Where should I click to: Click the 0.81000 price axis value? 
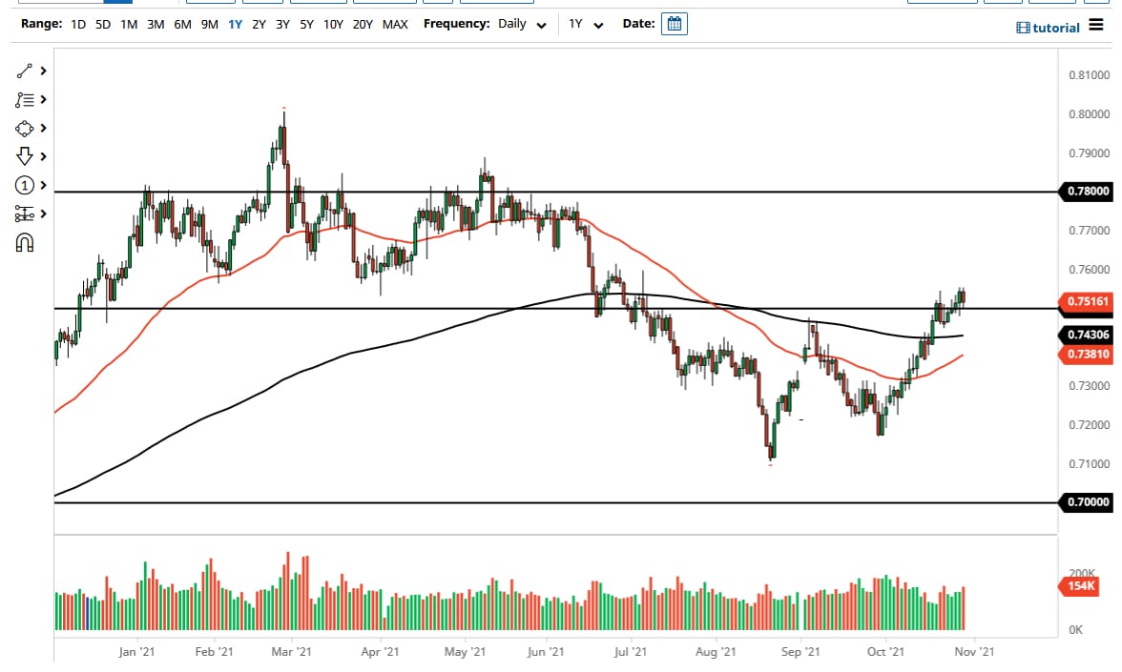coord(1090,75)
